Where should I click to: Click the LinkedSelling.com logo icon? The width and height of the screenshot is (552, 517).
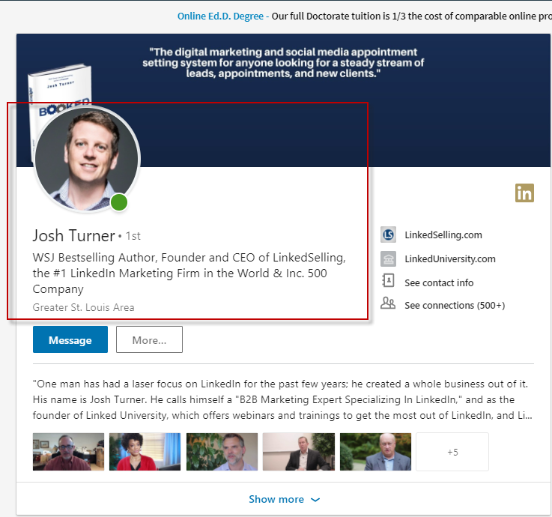(388, 235)
